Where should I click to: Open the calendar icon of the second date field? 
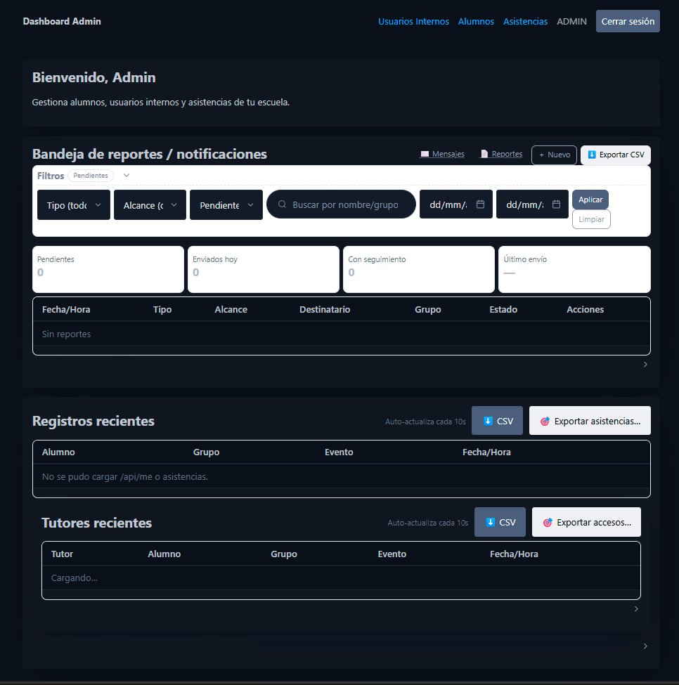(559, 204)
